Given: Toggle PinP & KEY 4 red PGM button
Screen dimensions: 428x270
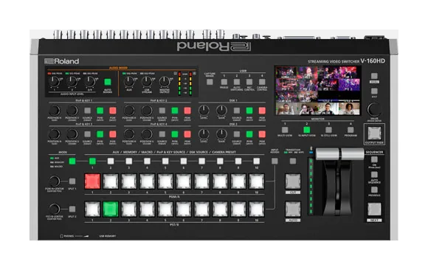Looking at the screenshot, I should (187, 134).
